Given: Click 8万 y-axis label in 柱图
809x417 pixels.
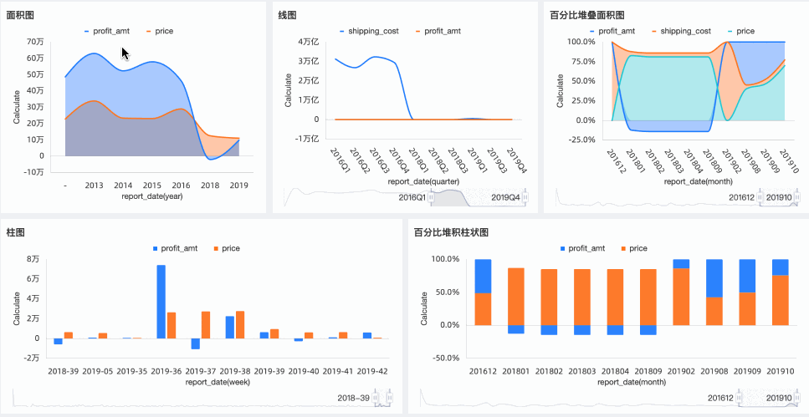Looking at the screenshot, I should (33, 259).
